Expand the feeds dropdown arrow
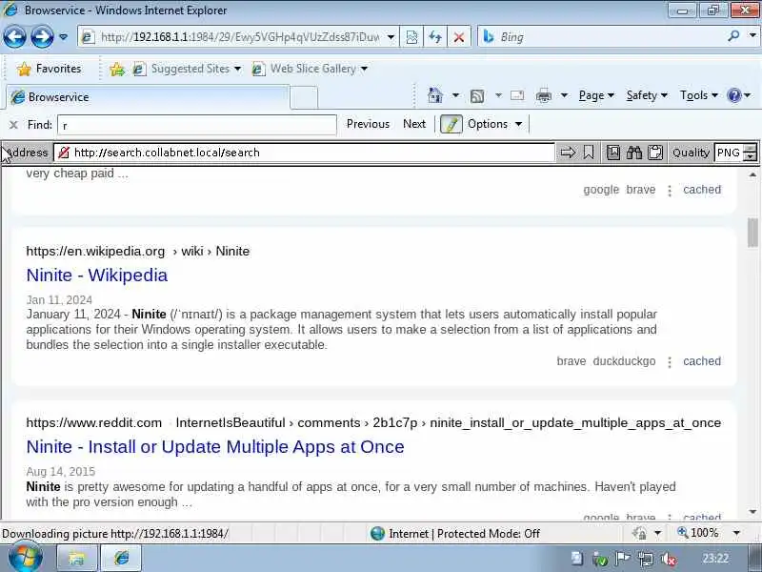Viewport: 762px width, 572px height. click(x=498, y=95)
